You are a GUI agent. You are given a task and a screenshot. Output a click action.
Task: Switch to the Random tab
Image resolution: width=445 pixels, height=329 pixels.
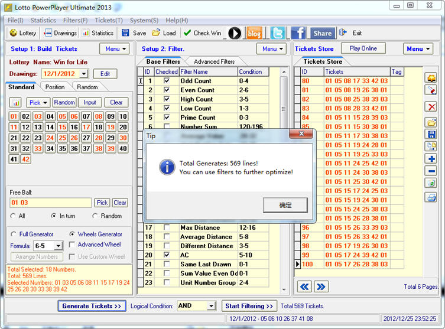click(87, 87)
